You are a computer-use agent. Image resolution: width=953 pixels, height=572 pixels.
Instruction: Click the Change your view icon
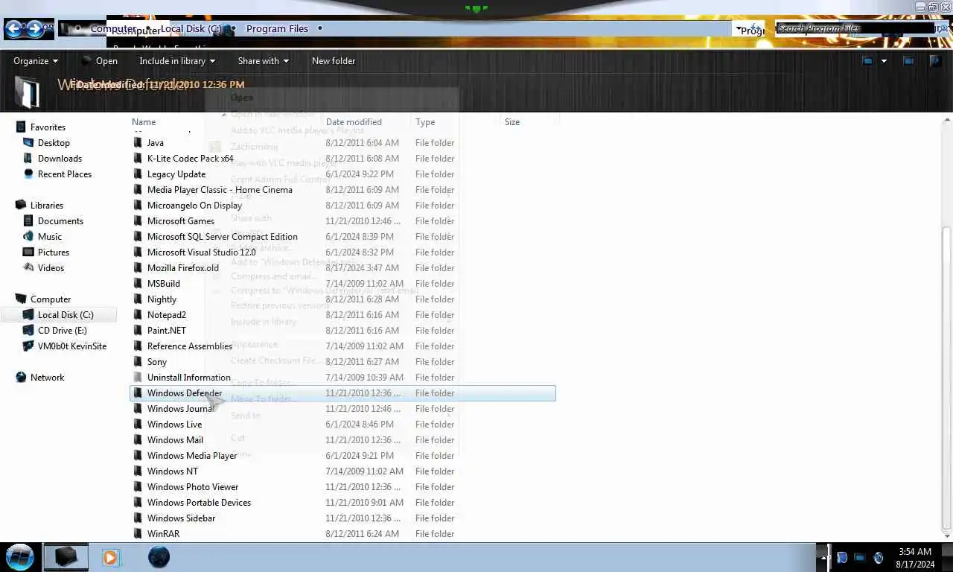(x=867, y=61)
